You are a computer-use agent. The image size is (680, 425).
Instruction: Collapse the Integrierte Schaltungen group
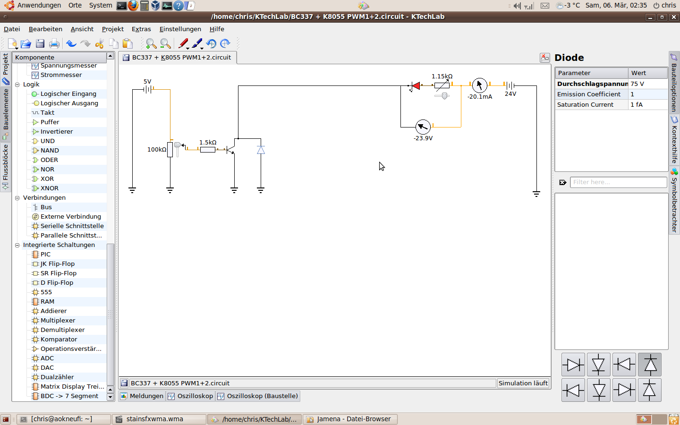click(x=17, y=245)
